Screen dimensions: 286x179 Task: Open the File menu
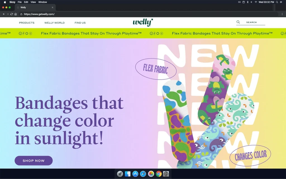(x=20, y=2)
